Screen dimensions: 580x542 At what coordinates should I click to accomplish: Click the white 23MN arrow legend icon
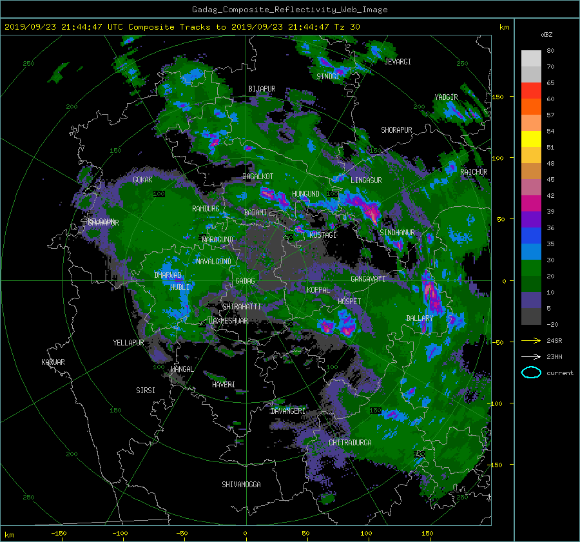[x=531, y=356]
